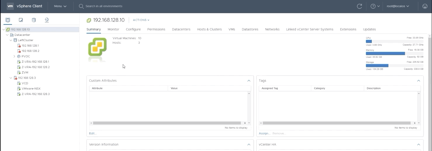Sort by the Category column header
Image resolution: width=432 pixels, height=151 pixels.
(x=338, y=88)
